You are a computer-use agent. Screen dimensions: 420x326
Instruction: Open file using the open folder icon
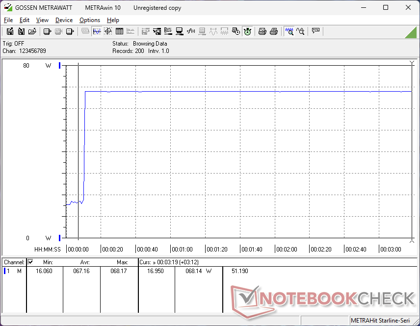[32, 31]
